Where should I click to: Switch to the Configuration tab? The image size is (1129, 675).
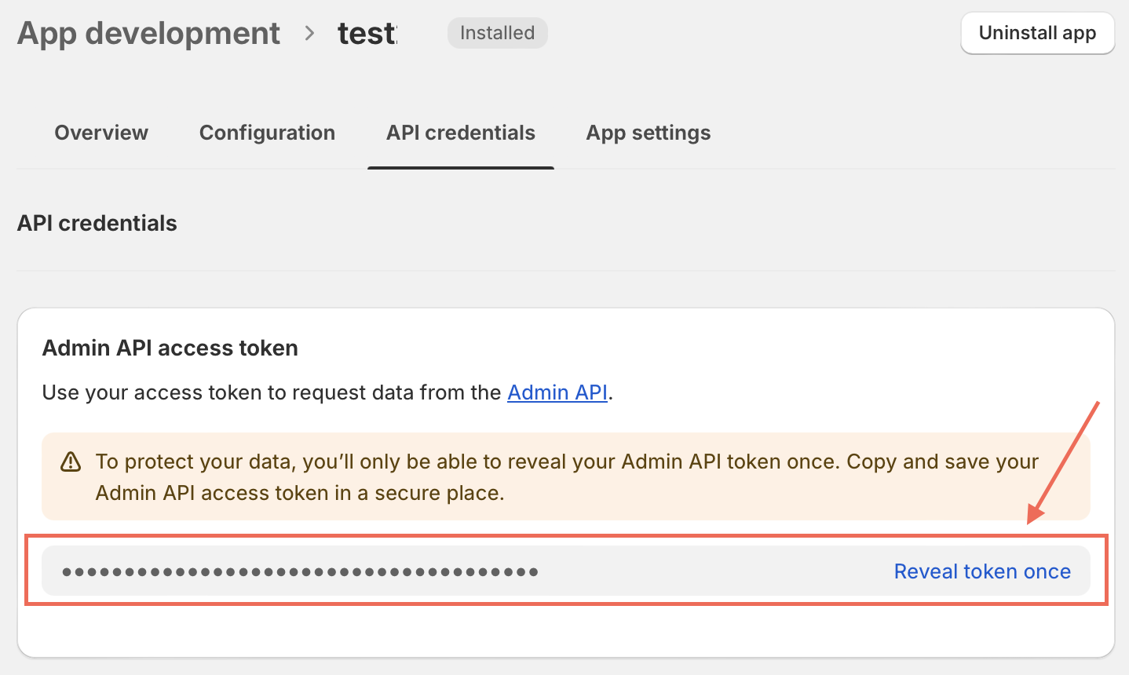coord(267,133)
